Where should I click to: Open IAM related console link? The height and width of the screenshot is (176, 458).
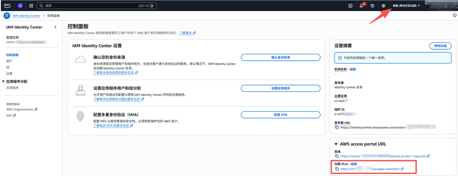(11, 115)
